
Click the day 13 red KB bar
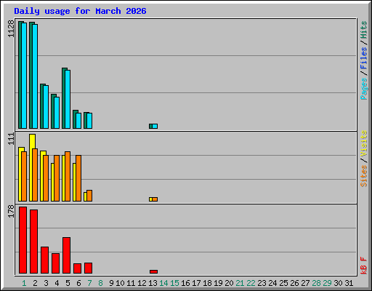point(153,272)
